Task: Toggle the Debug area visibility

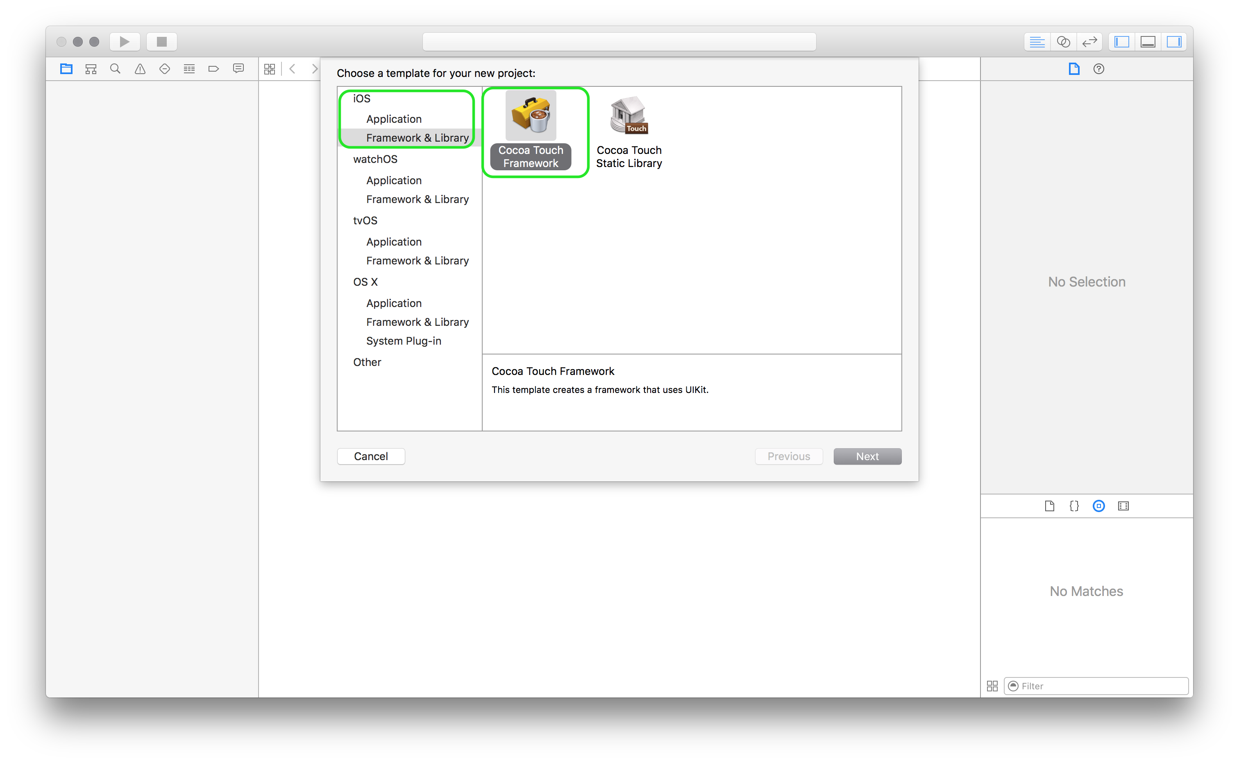Action: [x=1148, y=41]
